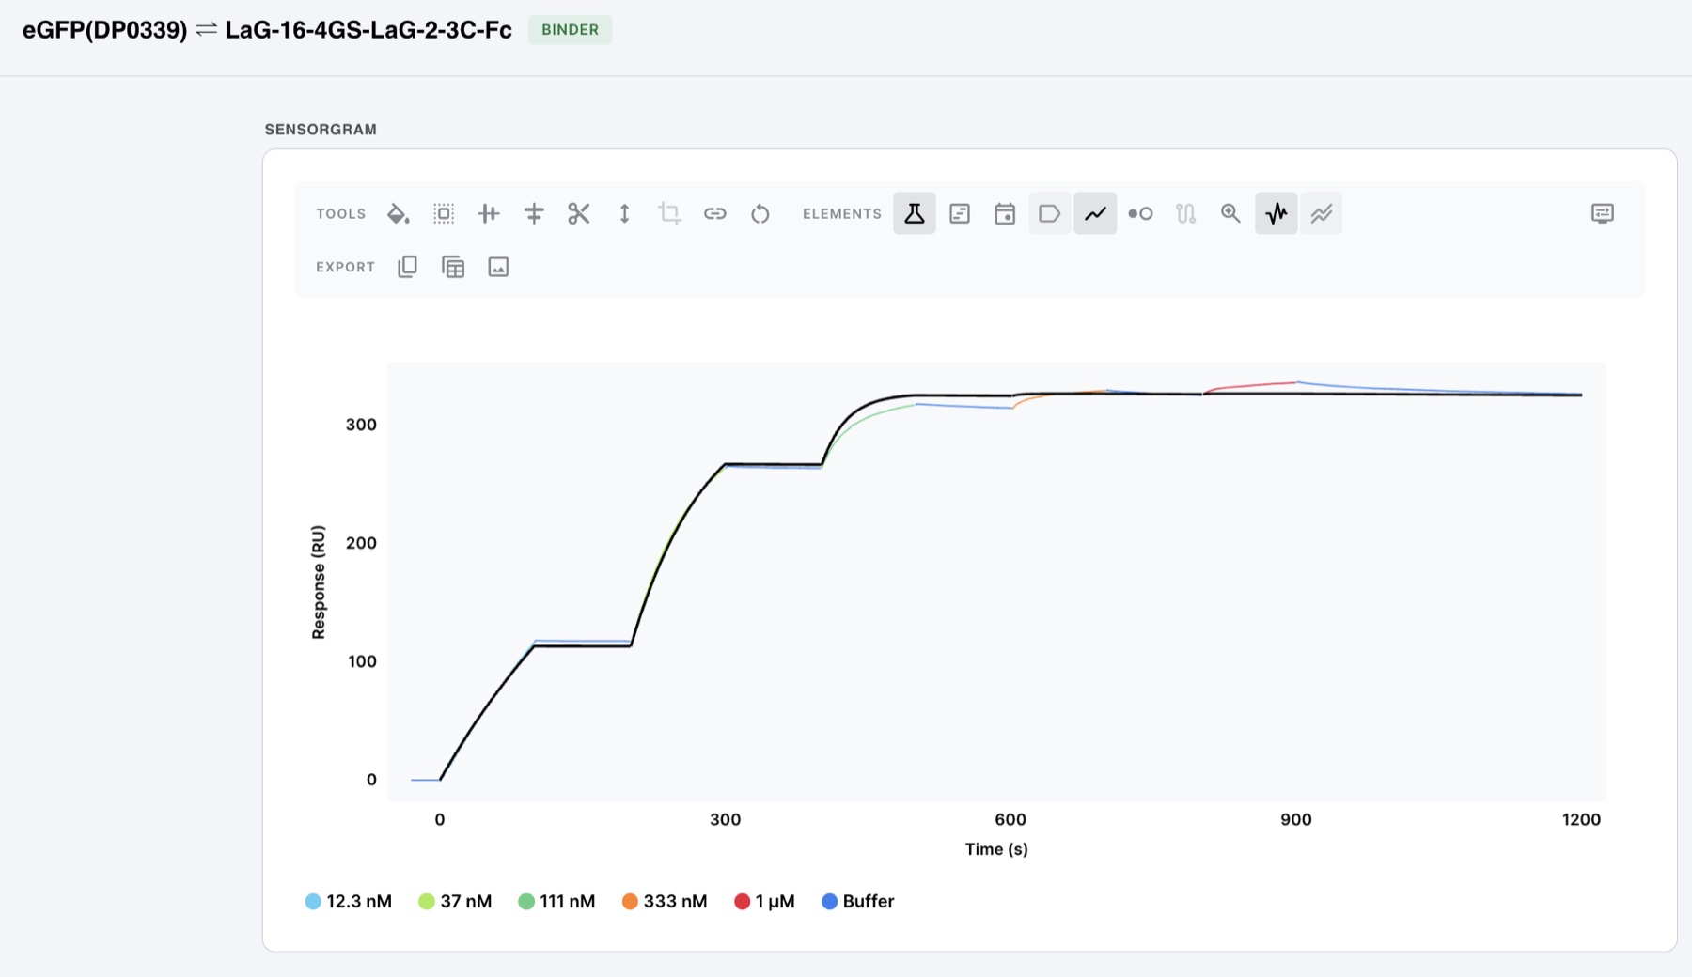This screenshot has height=977, width=1692.
Task: Toggle the label tag element icon
Action: tap(1050, 213)
